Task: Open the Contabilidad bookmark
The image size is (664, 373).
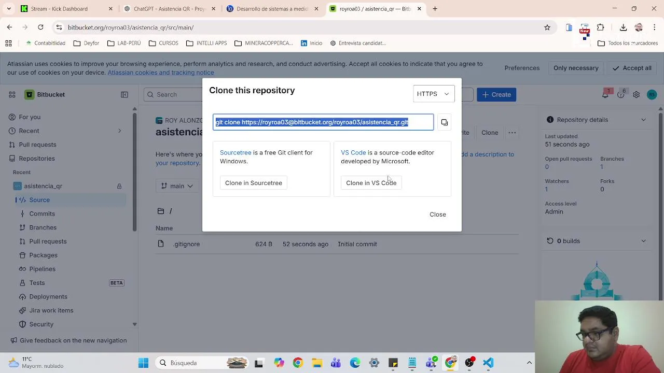Action: click(45, 43)
